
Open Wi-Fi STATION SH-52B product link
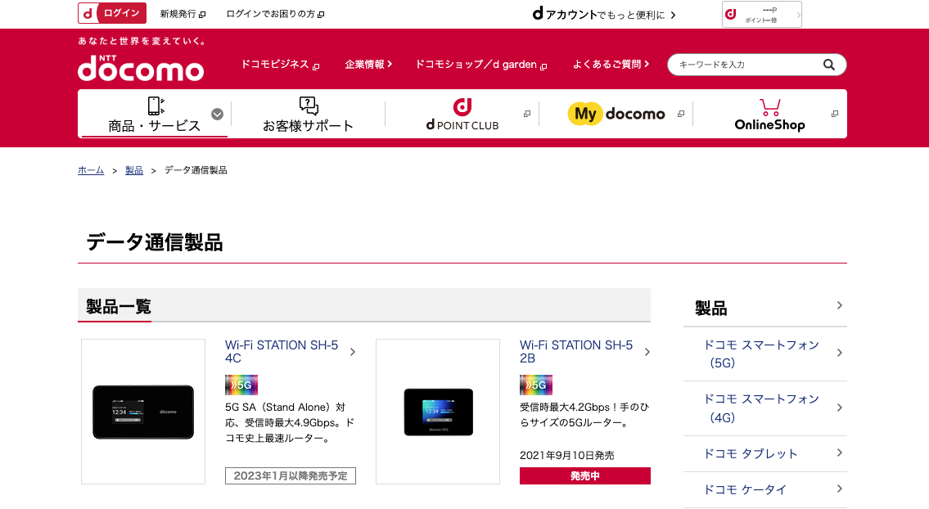click(576, 351)
